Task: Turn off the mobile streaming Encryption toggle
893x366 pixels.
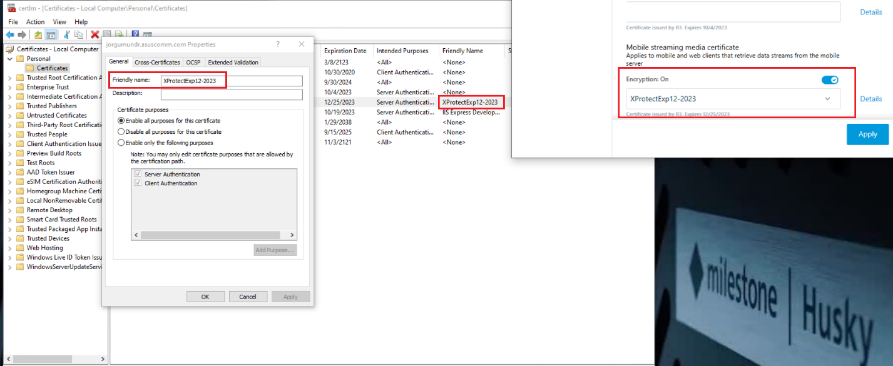Action: tap(830, 79)
